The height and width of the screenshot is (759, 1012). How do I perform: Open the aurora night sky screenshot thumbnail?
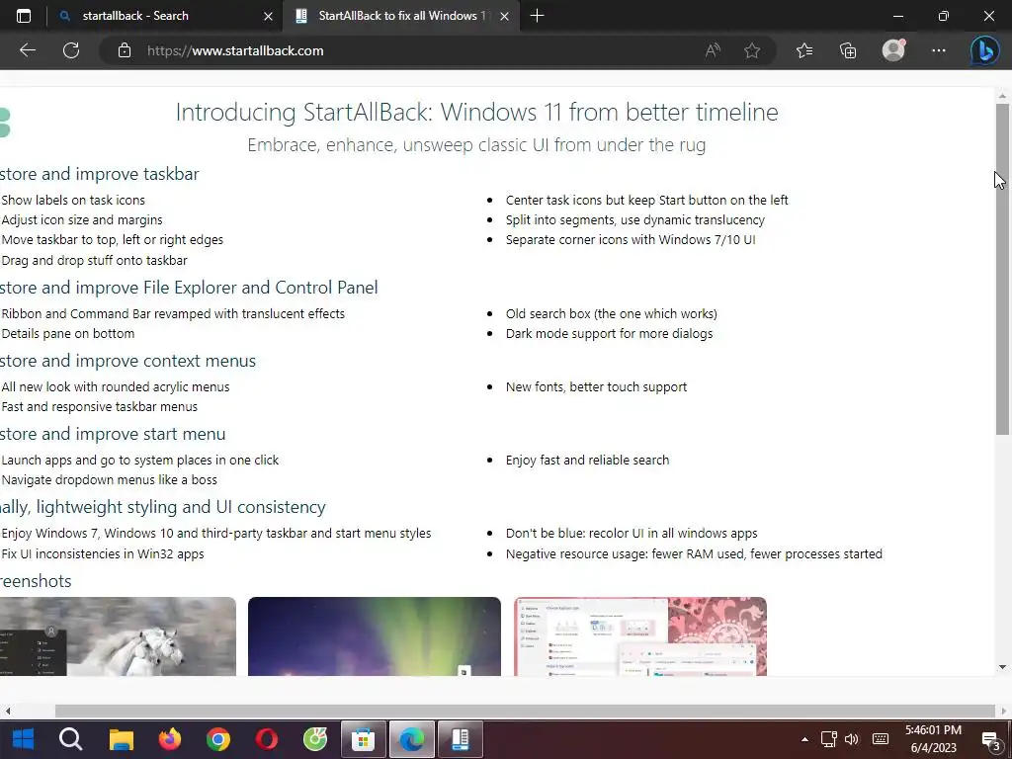375,636
